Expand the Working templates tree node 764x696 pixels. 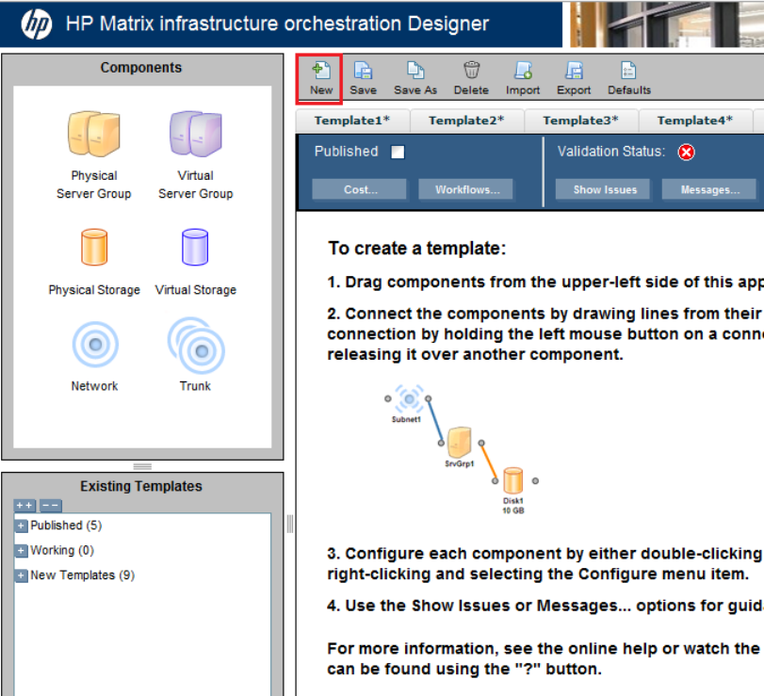point(21,550)
